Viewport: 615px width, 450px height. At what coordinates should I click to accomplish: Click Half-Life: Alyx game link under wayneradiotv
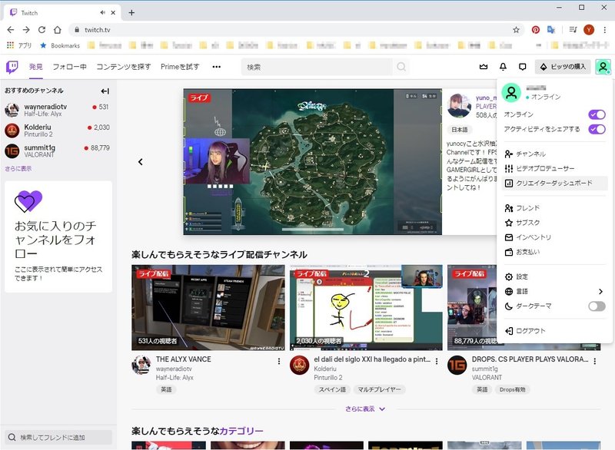pos(175,378)
